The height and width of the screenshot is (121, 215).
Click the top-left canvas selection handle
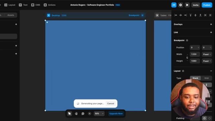[x=45, y=21]
